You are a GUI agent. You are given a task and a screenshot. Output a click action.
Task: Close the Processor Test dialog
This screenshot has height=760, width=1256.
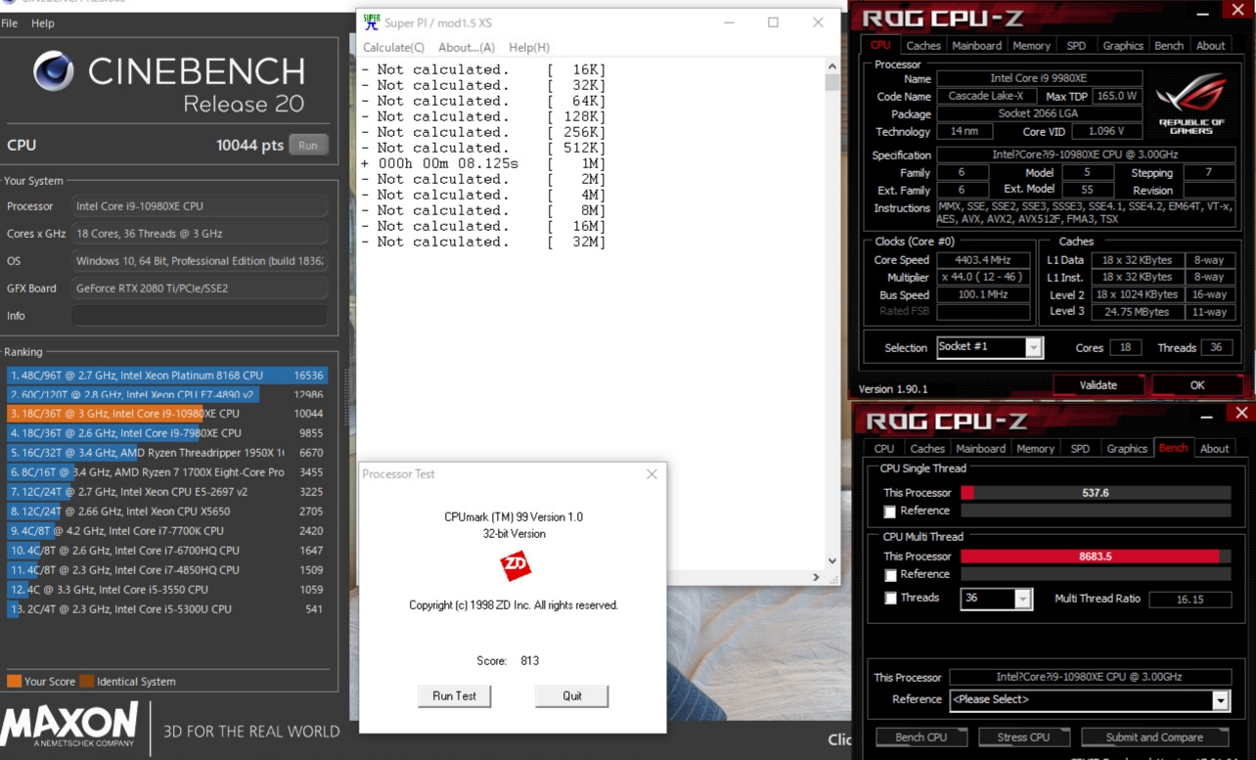tap(651, 474)
